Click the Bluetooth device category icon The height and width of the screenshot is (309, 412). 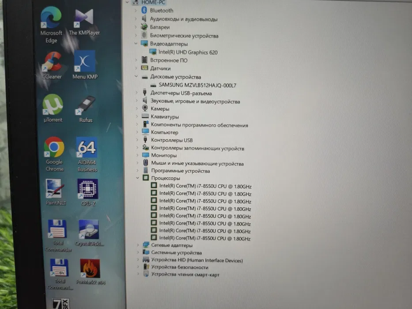tap(144, 10)
